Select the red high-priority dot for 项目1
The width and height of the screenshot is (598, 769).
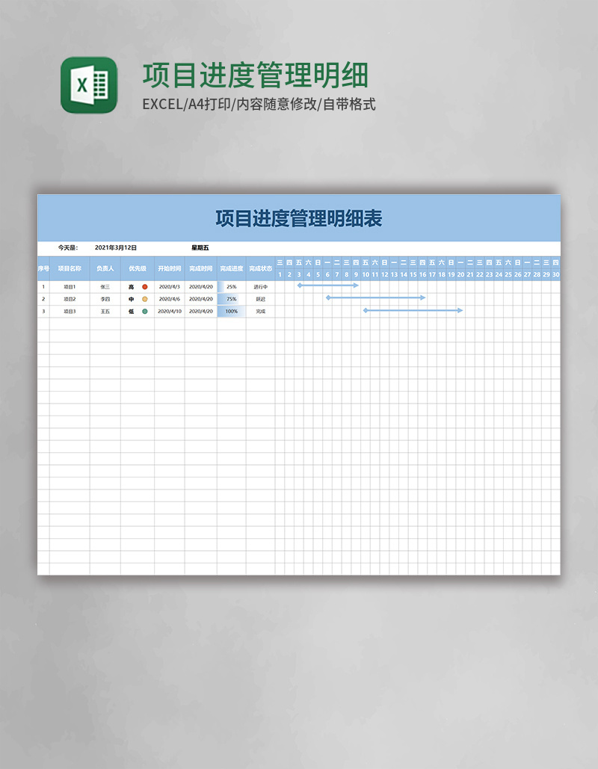pyautogui.click(x=144, y=286)
